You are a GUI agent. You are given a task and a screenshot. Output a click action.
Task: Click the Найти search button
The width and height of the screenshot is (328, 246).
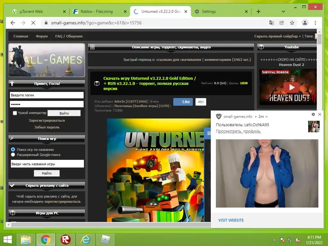click(47, 173)
